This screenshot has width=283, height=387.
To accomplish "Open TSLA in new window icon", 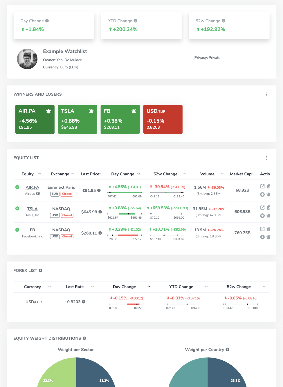I will pos(262,208).
